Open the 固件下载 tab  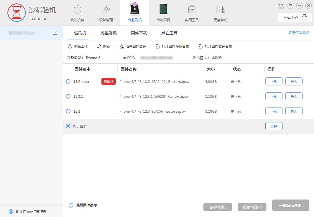(139, 33)
